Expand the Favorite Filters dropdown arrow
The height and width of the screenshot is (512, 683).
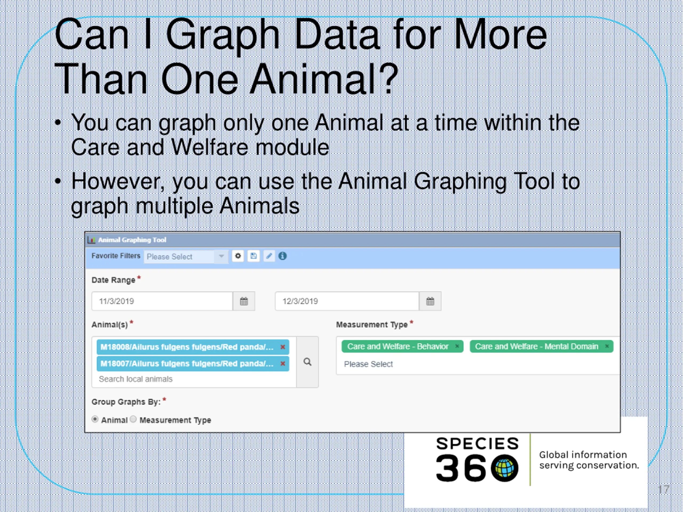click(221, 257)
